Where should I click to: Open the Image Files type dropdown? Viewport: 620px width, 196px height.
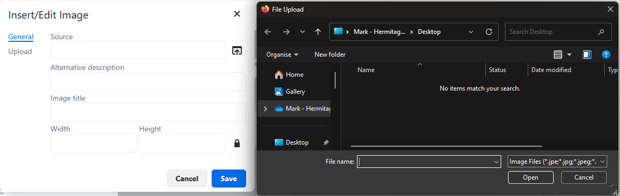557,162
